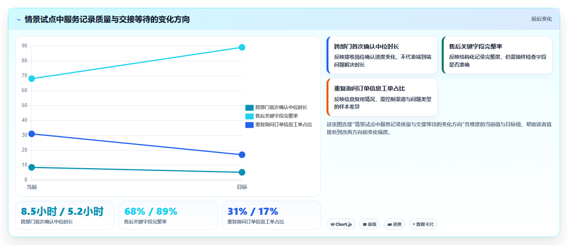The image size is (568, 245).
Task: Select the 表格 chip
Action: tap(369, 224)
